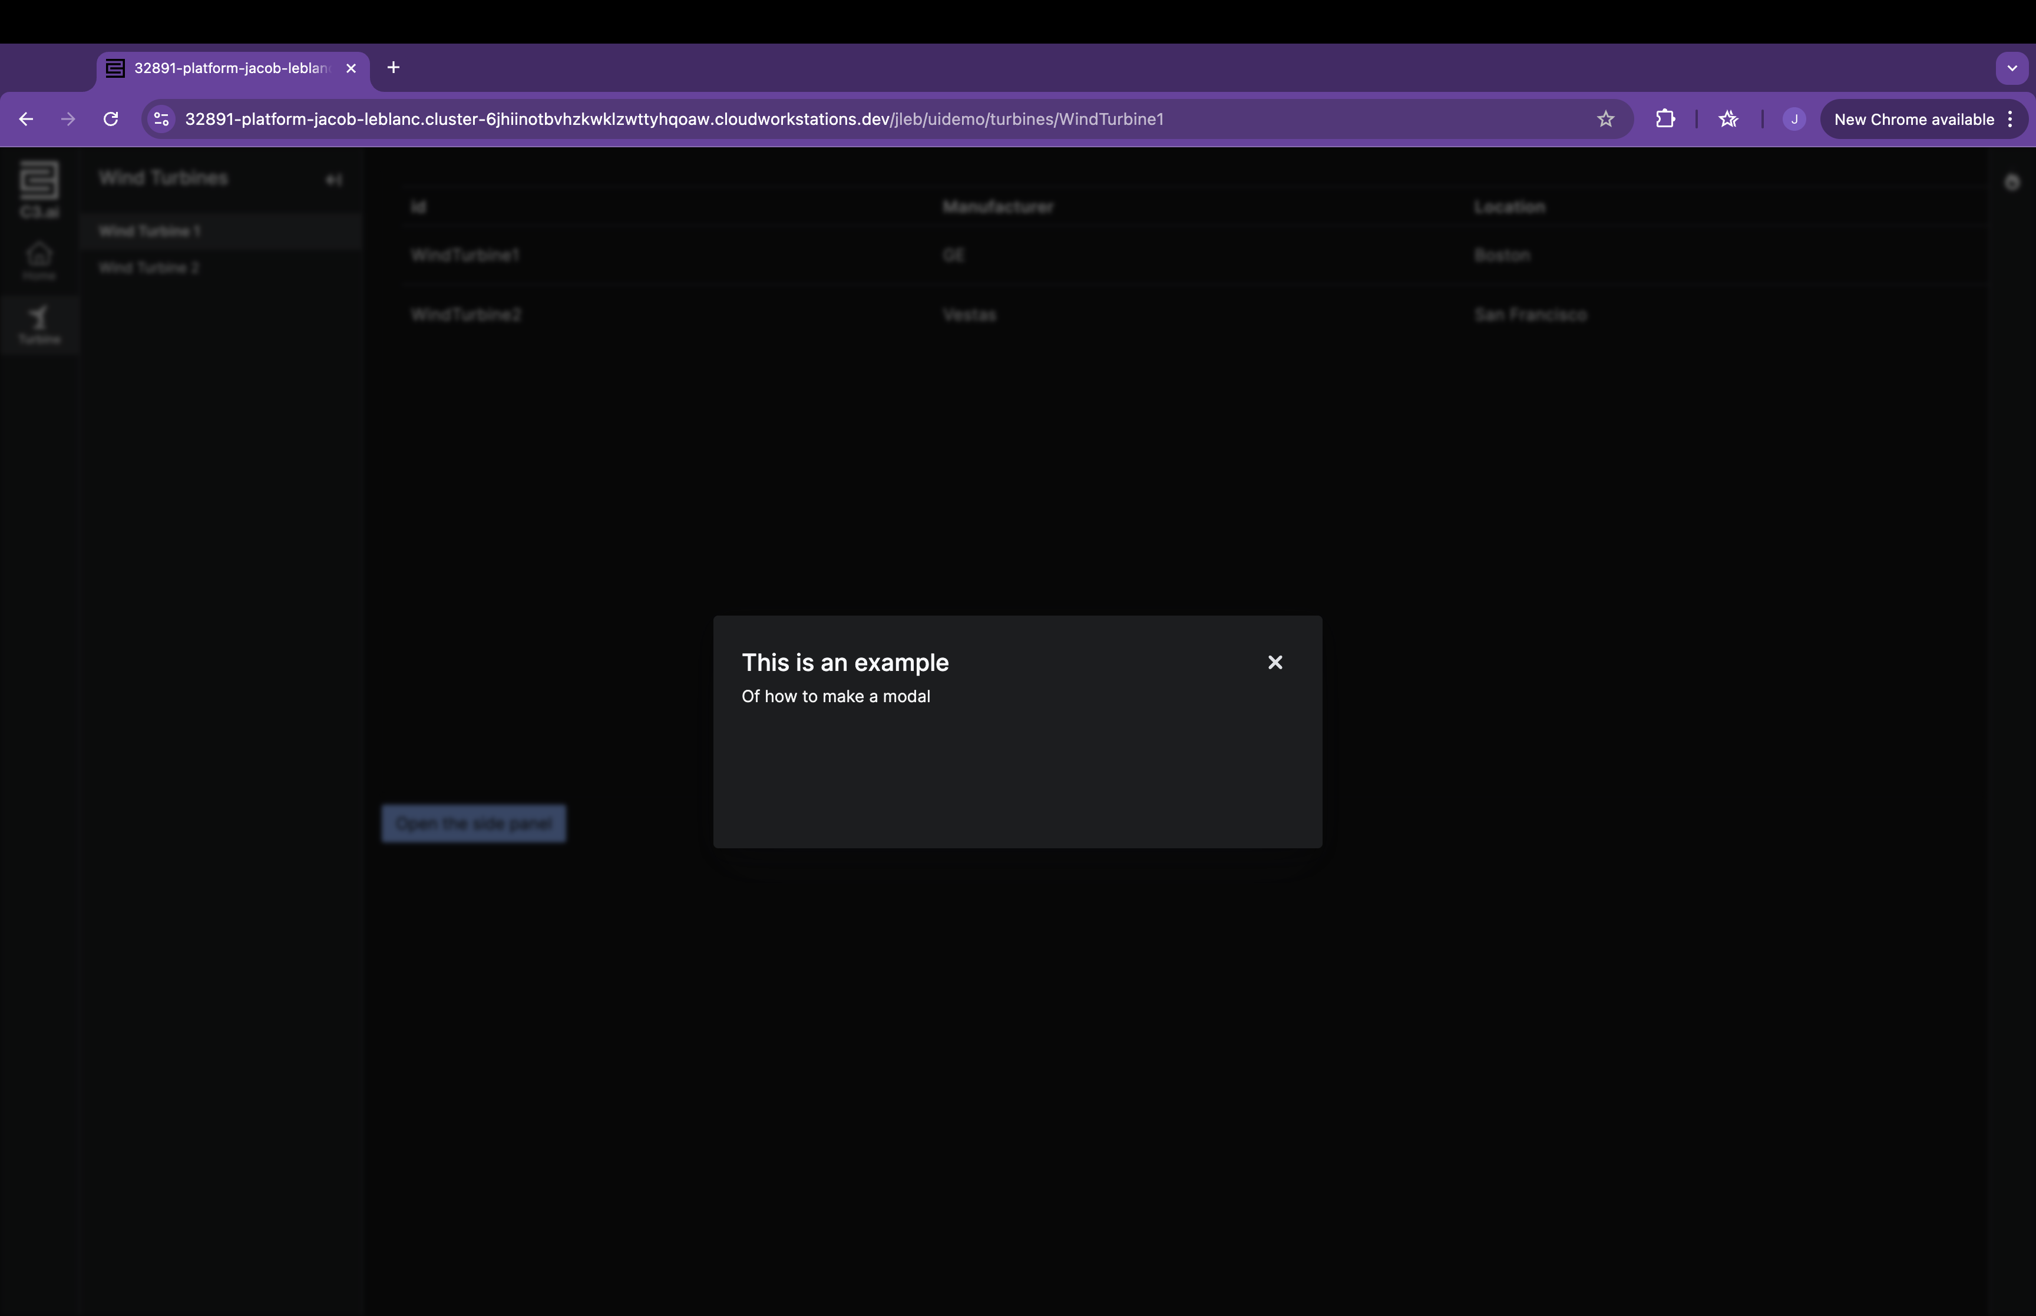Select Wind Turbine 1 in the list
The width and height of the screenshot is (2036, 1316).
point(150,232)
